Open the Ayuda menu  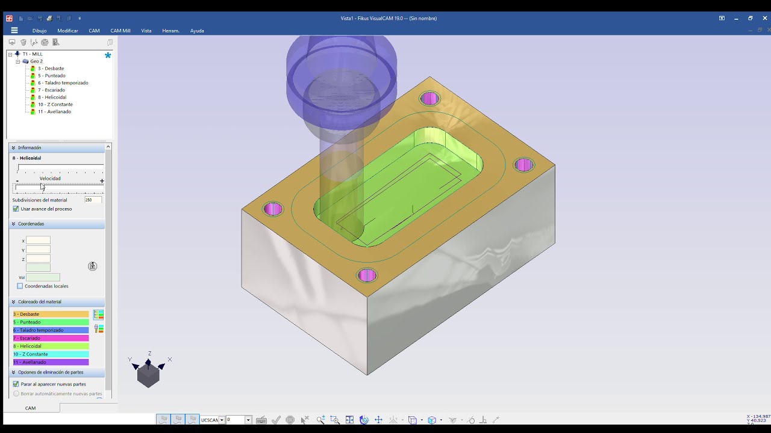(197, 31)
